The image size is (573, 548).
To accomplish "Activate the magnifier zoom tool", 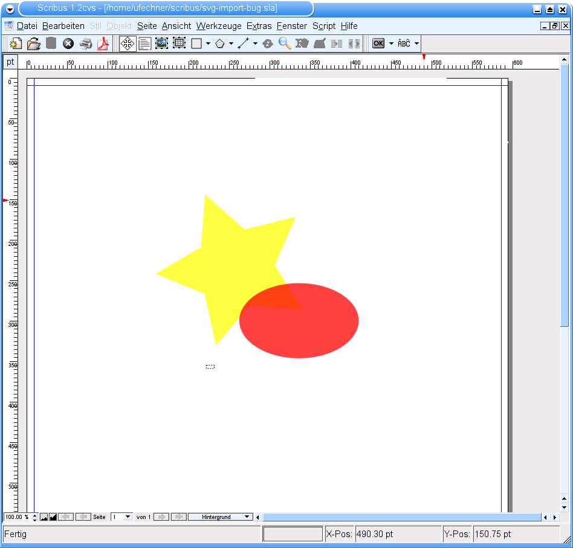I will coord(285,44).
